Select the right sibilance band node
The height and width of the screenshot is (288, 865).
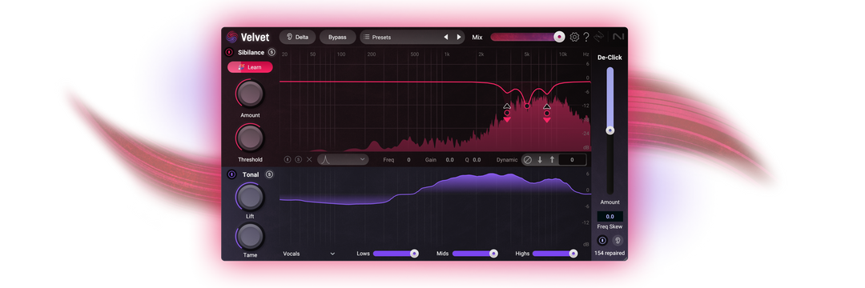[x=547, y=113]
